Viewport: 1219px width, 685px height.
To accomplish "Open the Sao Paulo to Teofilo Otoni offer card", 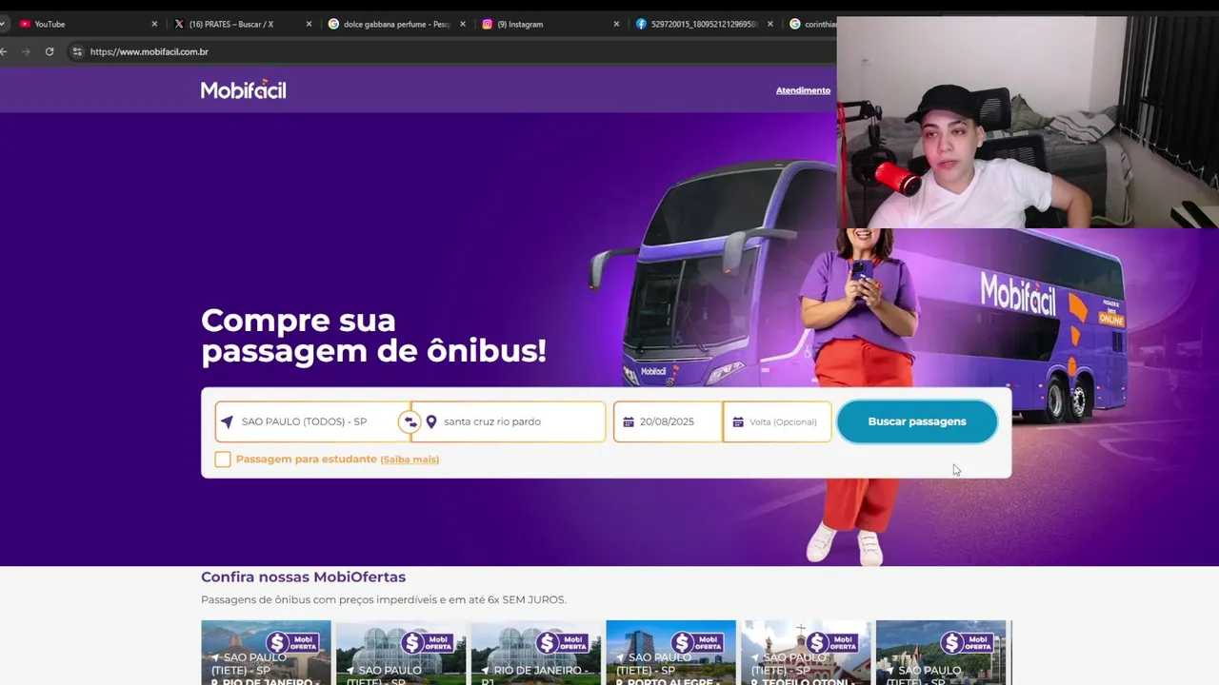I will point(806,653).
